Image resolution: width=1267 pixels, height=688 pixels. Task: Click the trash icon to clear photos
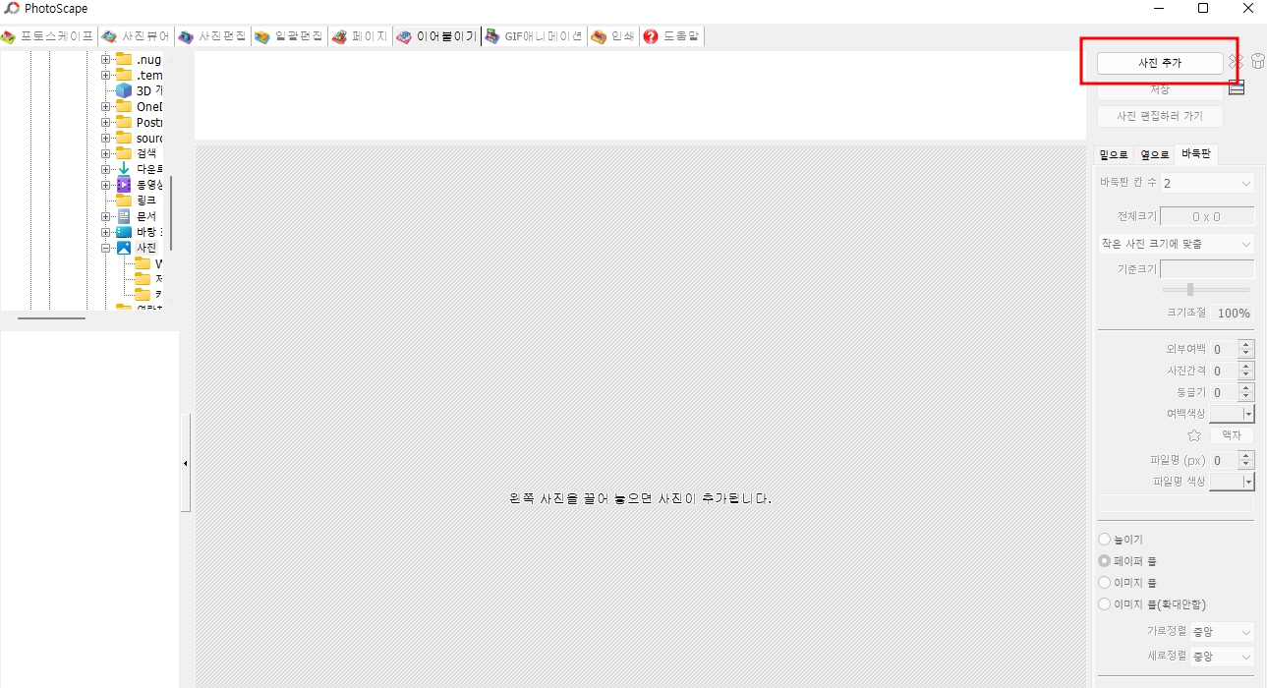tap(1258, 60)
